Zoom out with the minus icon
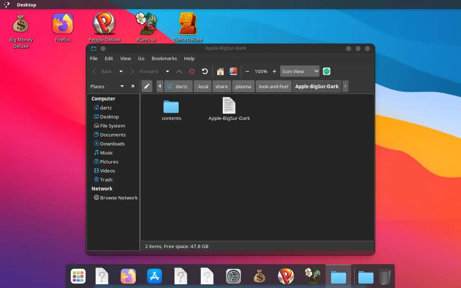This screenshot has height=288, width=461. coord(247,71)
